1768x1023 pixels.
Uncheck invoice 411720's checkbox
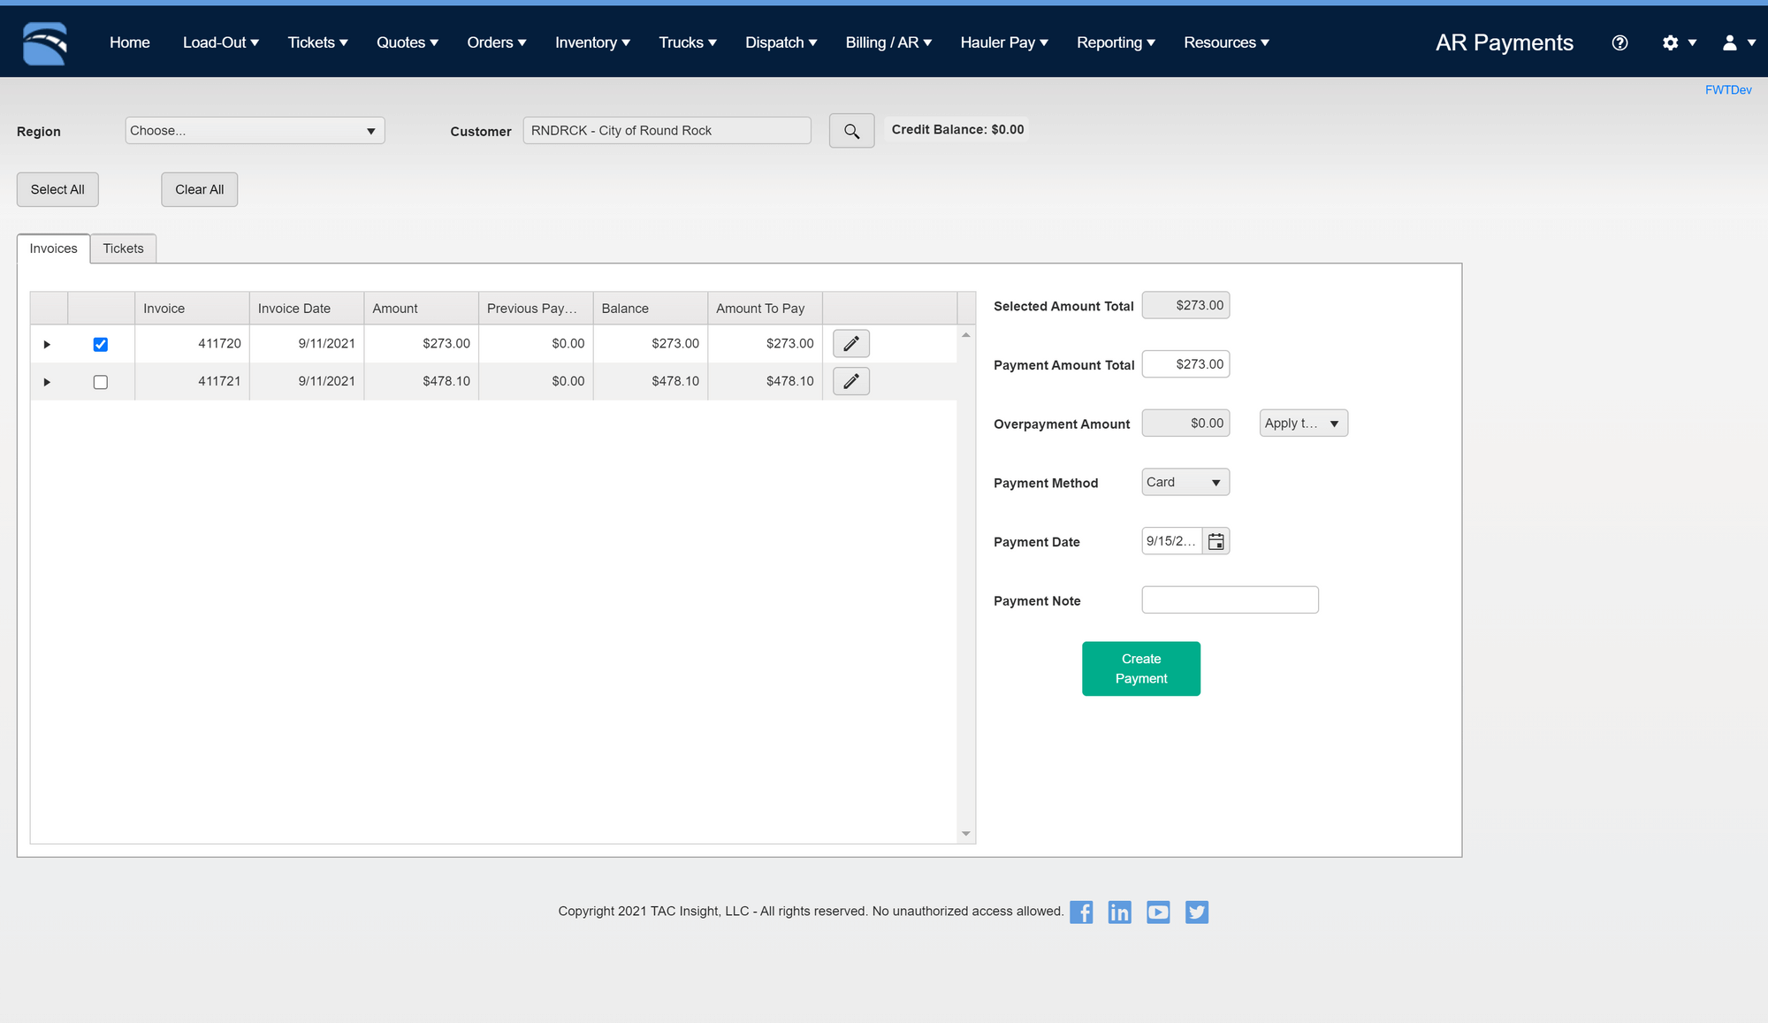(x=100, y=344)
